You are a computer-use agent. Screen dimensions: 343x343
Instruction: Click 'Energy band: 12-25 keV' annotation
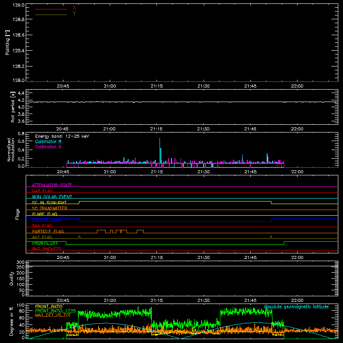tap(62, 136)
